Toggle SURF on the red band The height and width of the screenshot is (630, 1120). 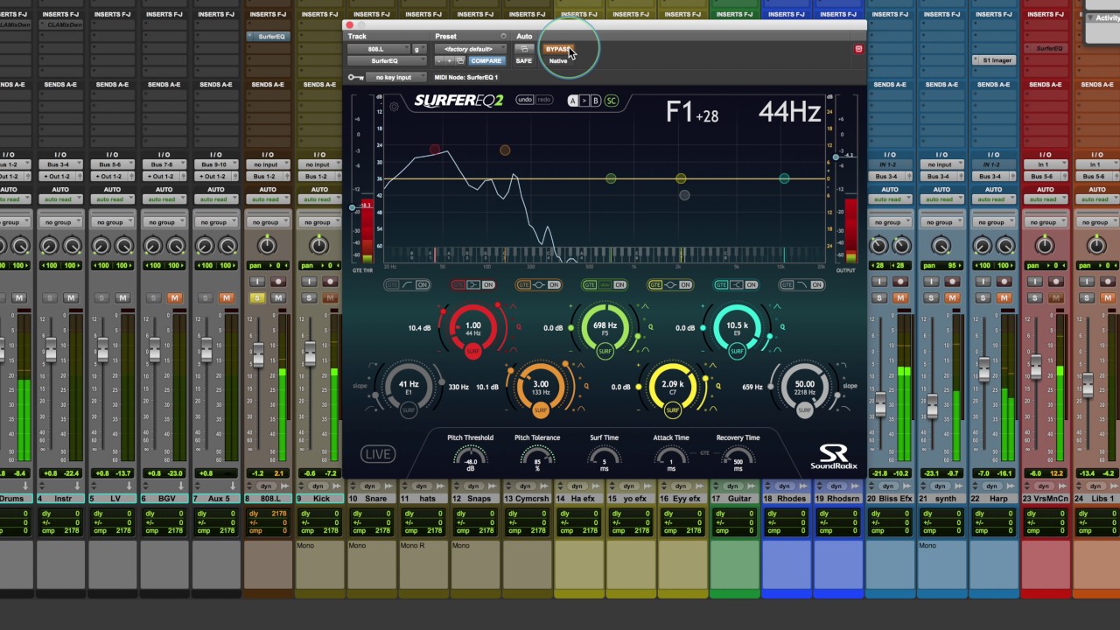pos(472,351)
